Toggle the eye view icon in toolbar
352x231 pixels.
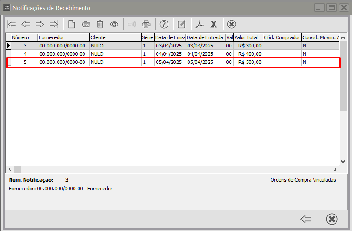[114, 24]
